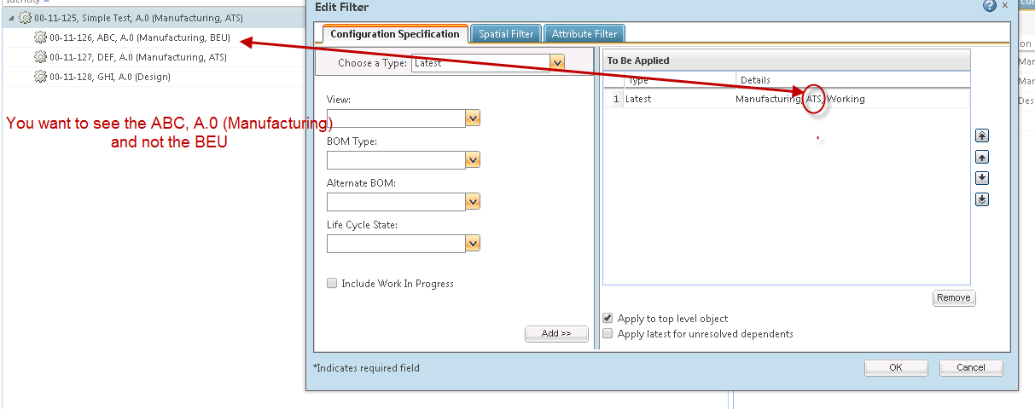Click into the View input field
The image size is (1035, 409).
(396, 118)
